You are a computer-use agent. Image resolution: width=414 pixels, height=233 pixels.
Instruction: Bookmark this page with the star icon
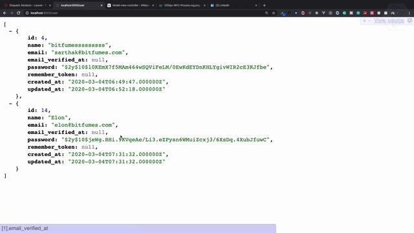coord(274,13)
